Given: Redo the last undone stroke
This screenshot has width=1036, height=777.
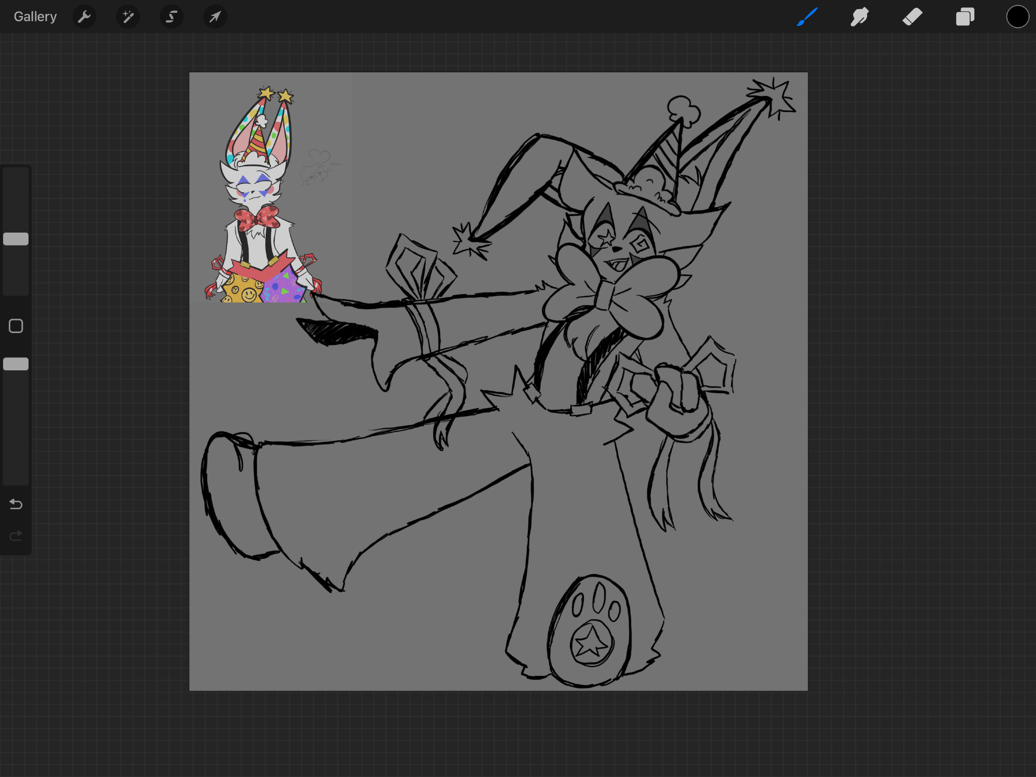Looking at the screenshot, I should point(16,535).
